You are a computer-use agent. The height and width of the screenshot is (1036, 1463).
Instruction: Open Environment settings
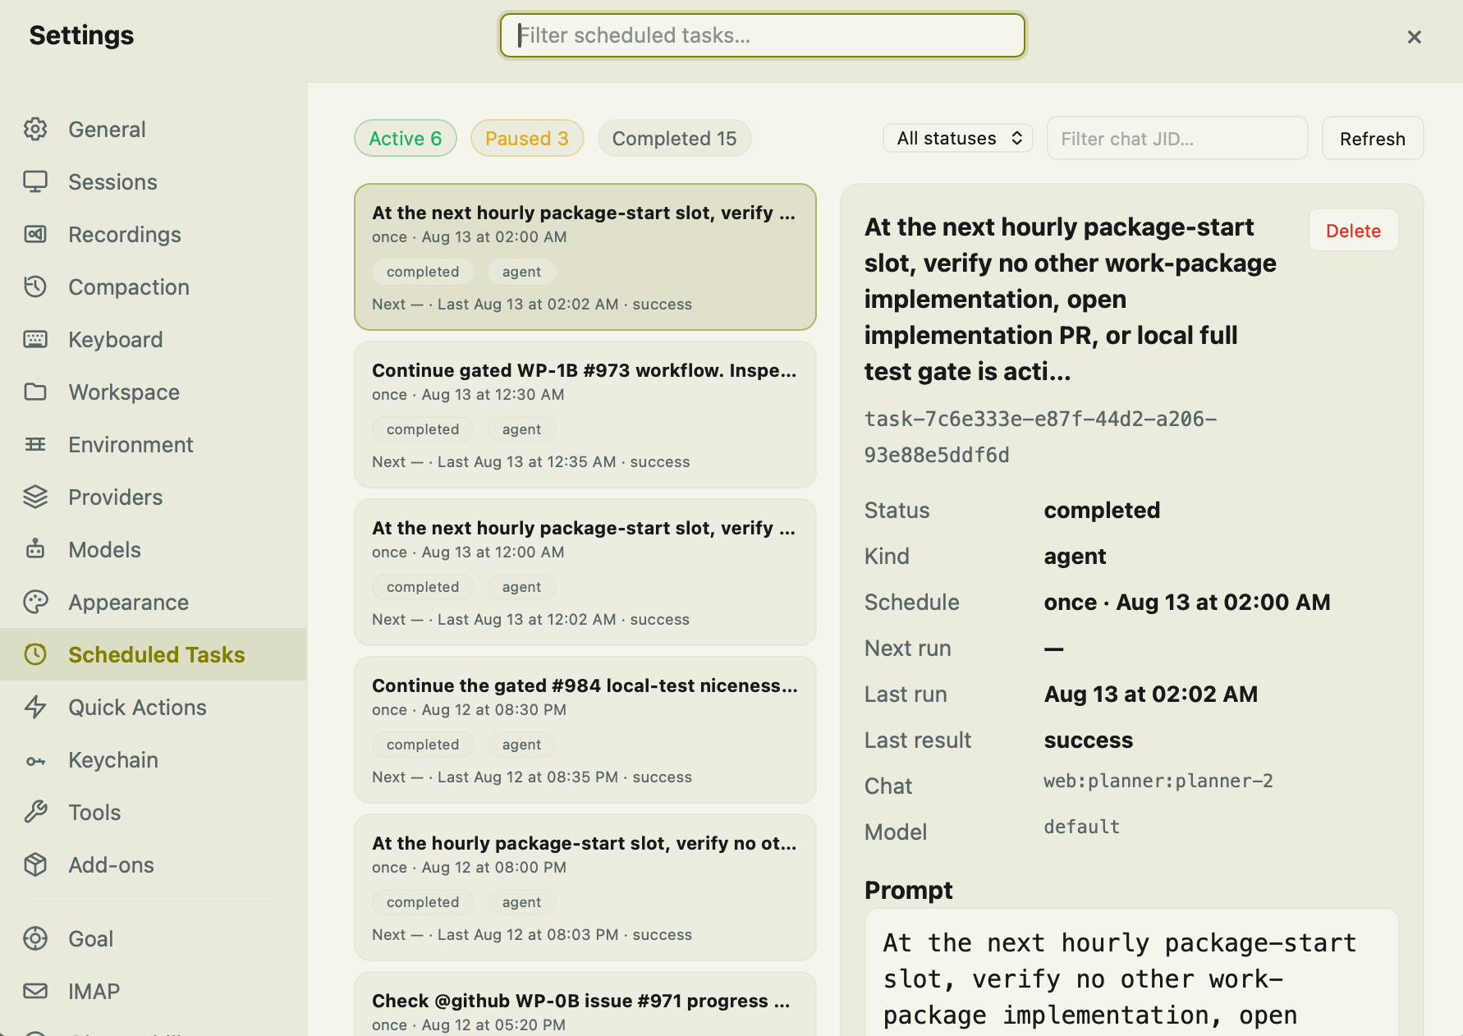click(154, 444)
